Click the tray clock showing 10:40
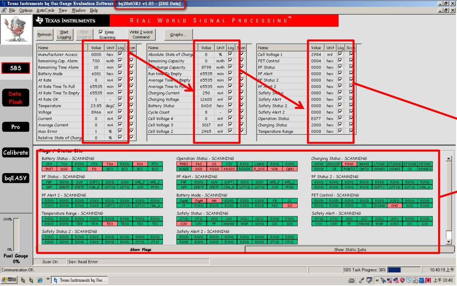457x286 pixels. pos(443,280)
